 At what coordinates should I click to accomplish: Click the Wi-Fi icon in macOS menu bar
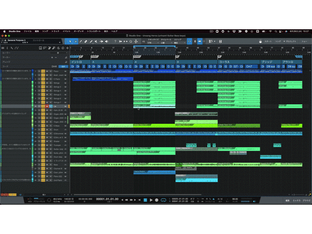point(270,31)
